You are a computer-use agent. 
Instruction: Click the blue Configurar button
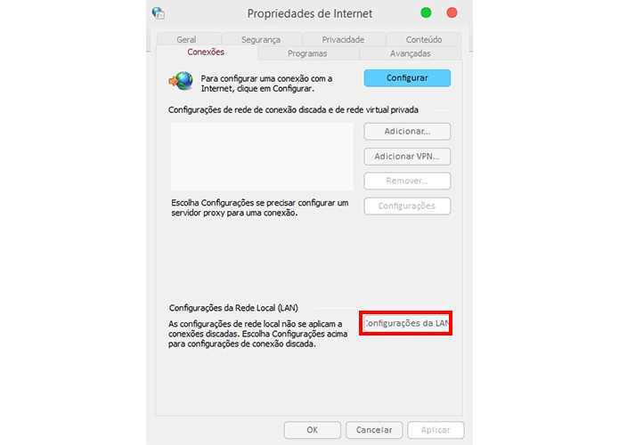pos(407,78)
